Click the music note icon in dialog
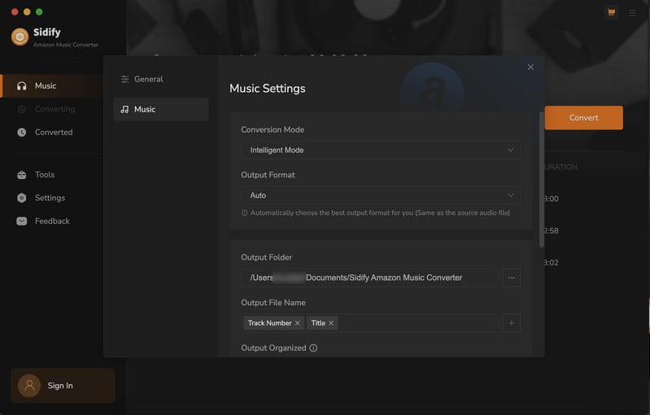650x415 pixels. pyautogui.click(x=124, y=110)
